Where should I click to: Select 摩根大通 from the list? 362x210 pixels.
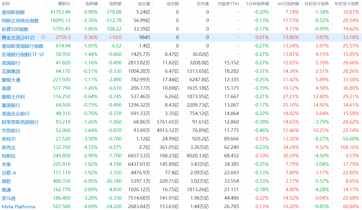click(x=11, y=80)
